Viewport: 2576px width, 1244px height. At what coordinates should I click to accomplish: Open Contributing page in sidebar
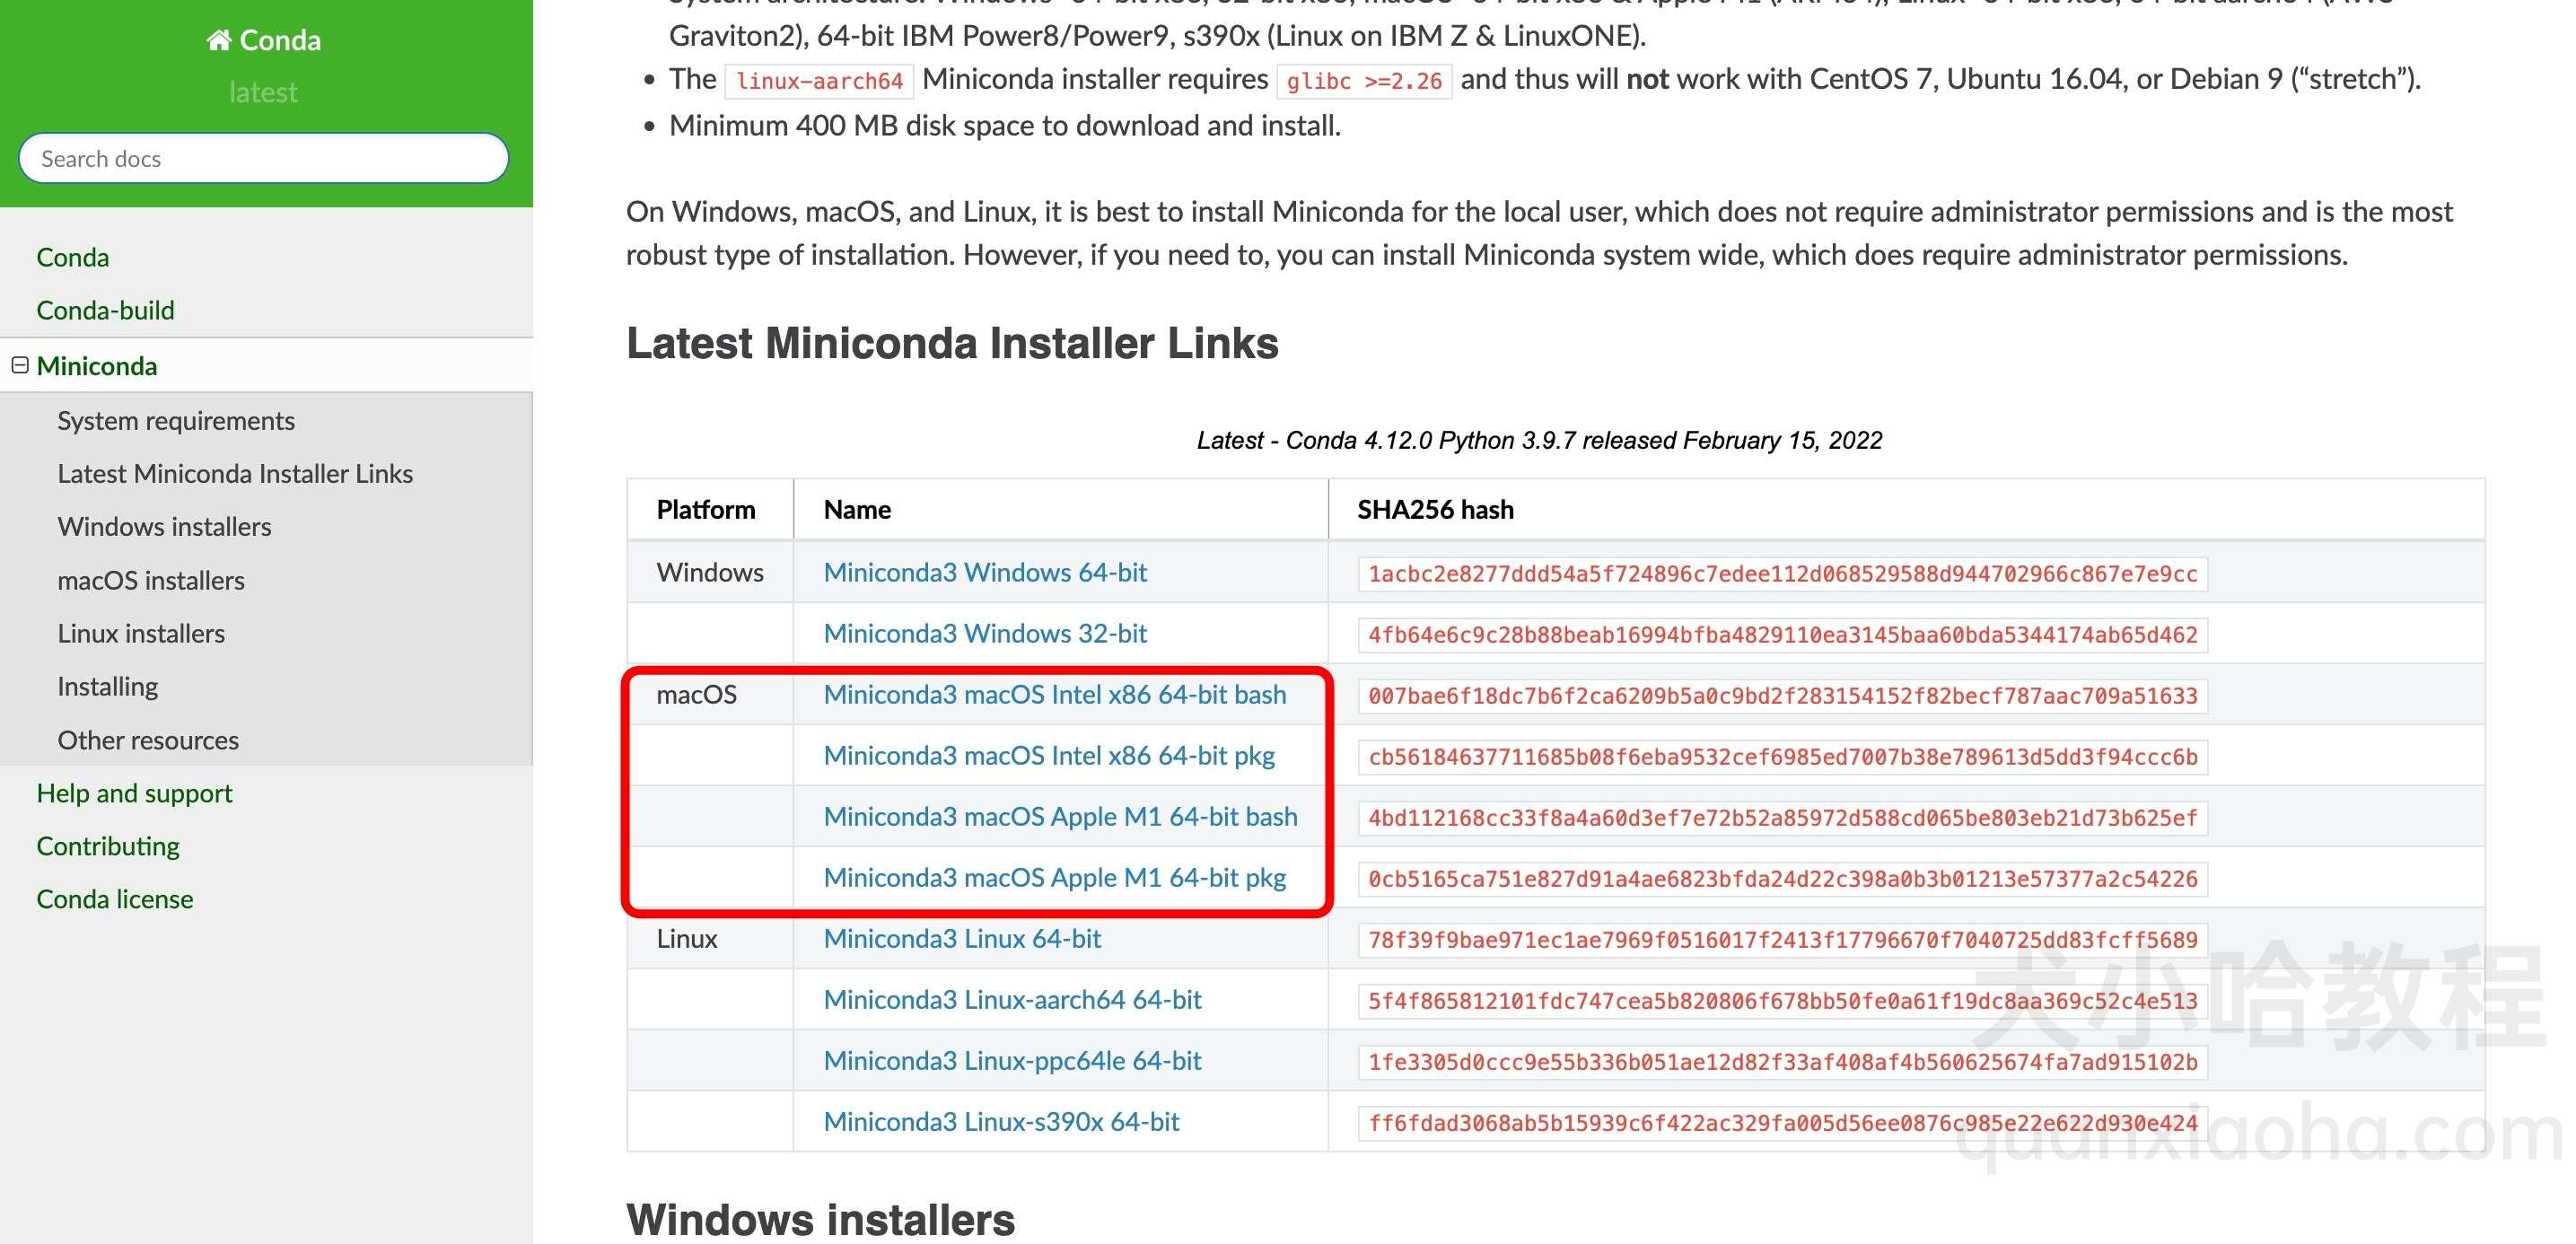coord(107,845)
